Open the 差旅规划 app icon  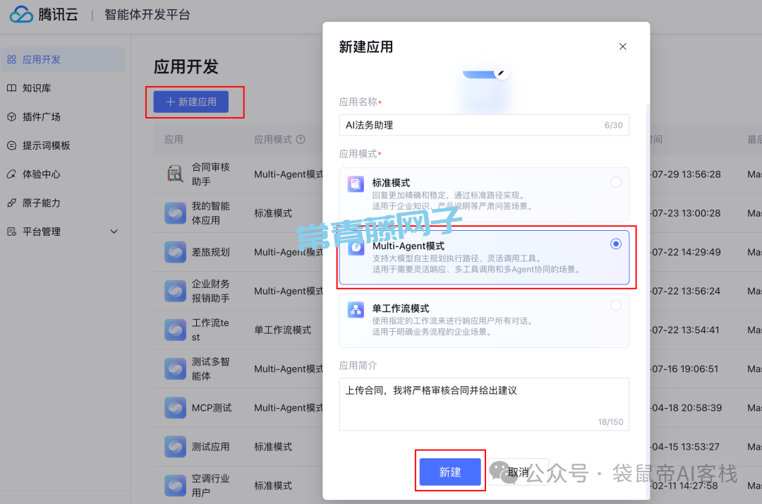[x=175, y=252]
